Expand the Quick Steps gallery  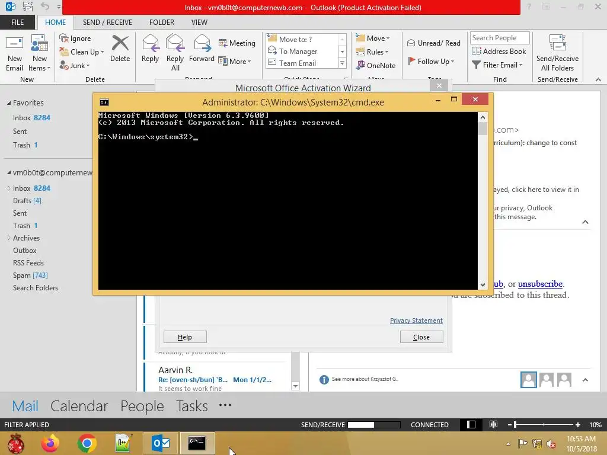pos(342,63)
